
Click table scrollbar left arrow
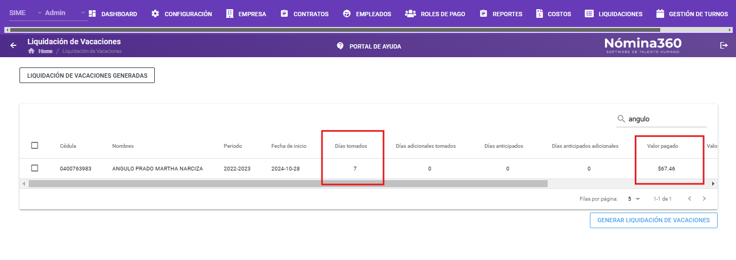[24, 183]
